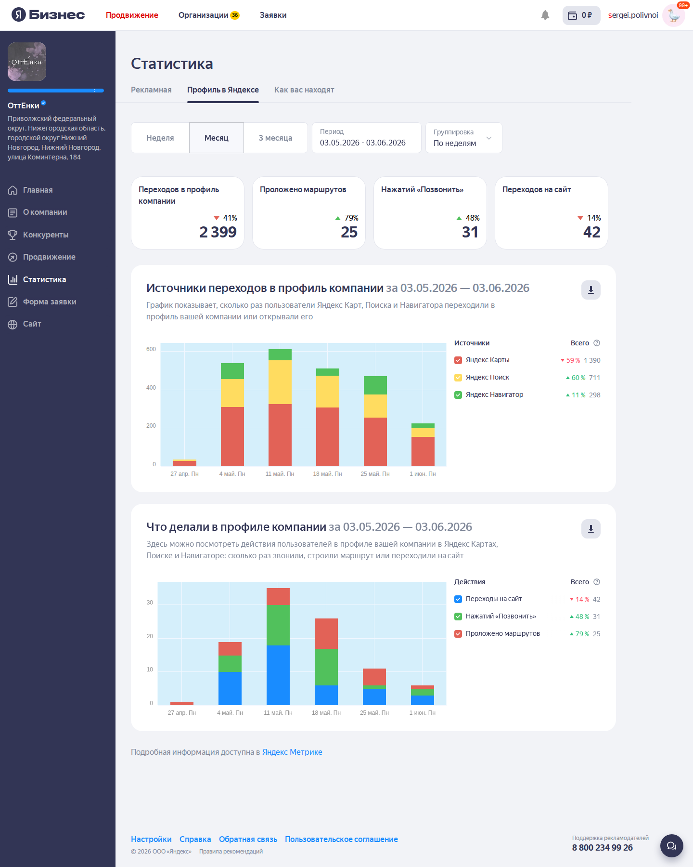Screen dimensions: 693x867
Task: Click the blue profile completeness progress bar
Action: click(x=56, y=91)
